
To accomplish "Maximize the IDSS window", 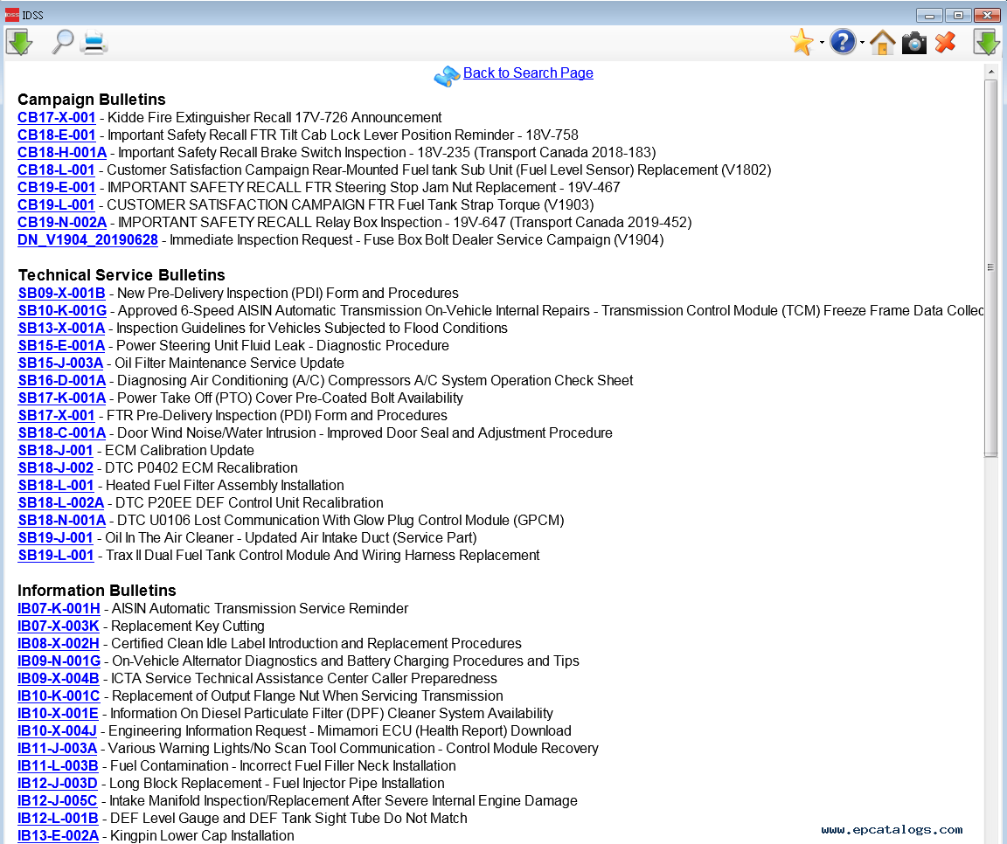I will (x=958, y=15).
